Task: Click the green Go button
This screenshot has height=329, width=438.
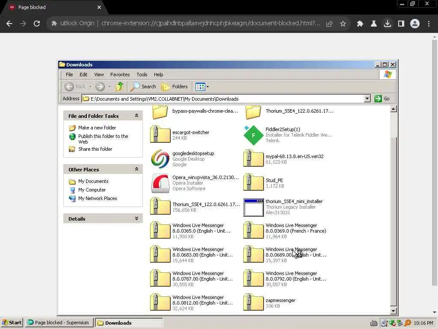Action: pos(382,99)
